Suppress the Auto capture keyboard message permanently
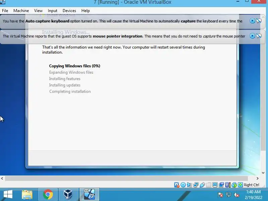The height and width of the screenshot is (201, 268). 259,21
